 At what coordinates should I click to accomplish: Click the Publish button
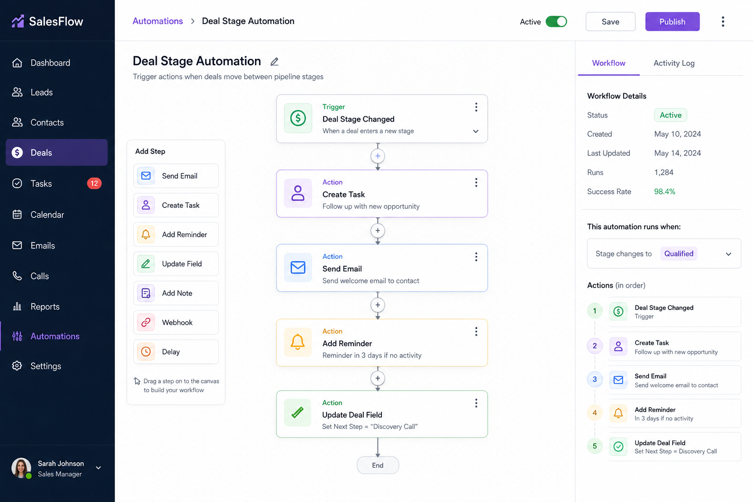(x=672, y=22)
